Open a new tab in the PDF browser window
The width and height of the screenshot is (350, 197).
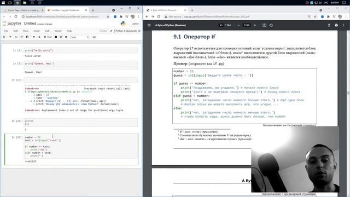[x=192, y=10]
